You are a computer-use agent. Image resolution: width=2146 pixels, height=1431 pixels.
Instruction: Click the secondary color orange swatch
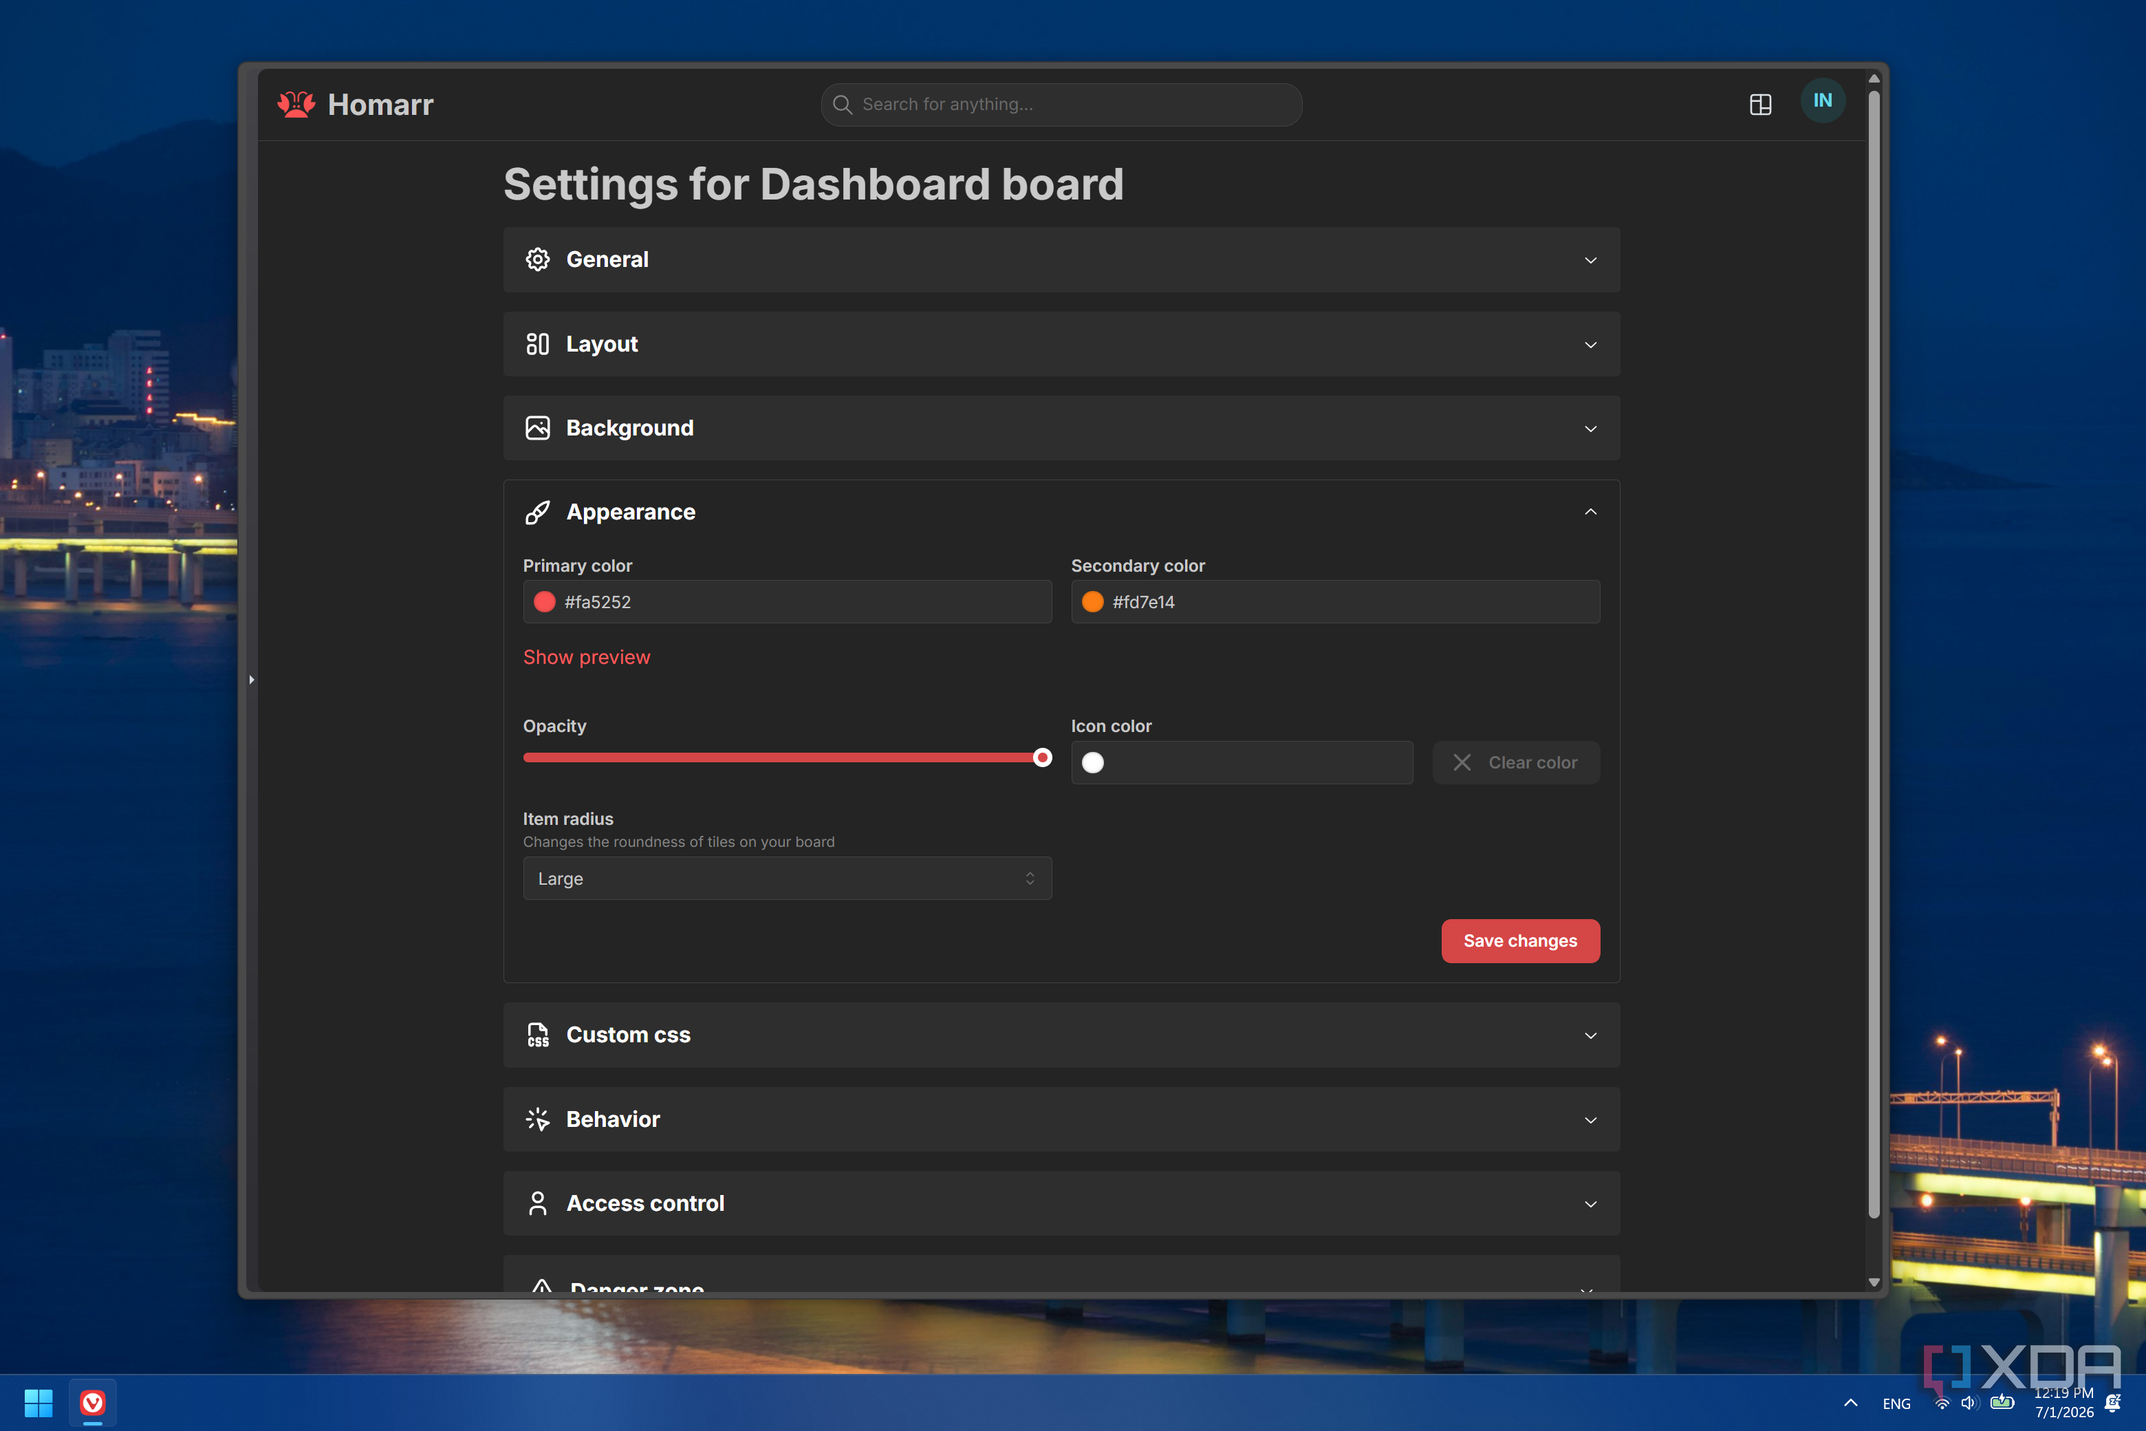pyautogui.click(x=1092, y=601)
